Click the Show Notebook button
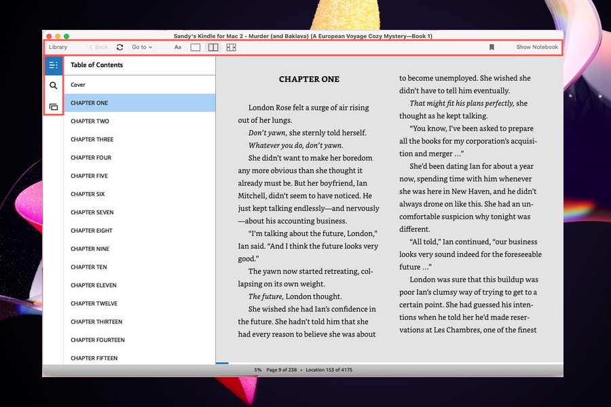Image resolution: width=611 pixels, height=407 pixels. [x=536, y=47]
